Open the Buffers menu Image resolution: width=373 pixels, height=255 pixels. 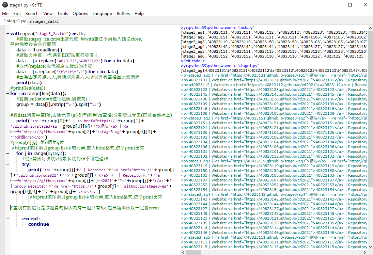pyautogui.click(x=123, y=14)
